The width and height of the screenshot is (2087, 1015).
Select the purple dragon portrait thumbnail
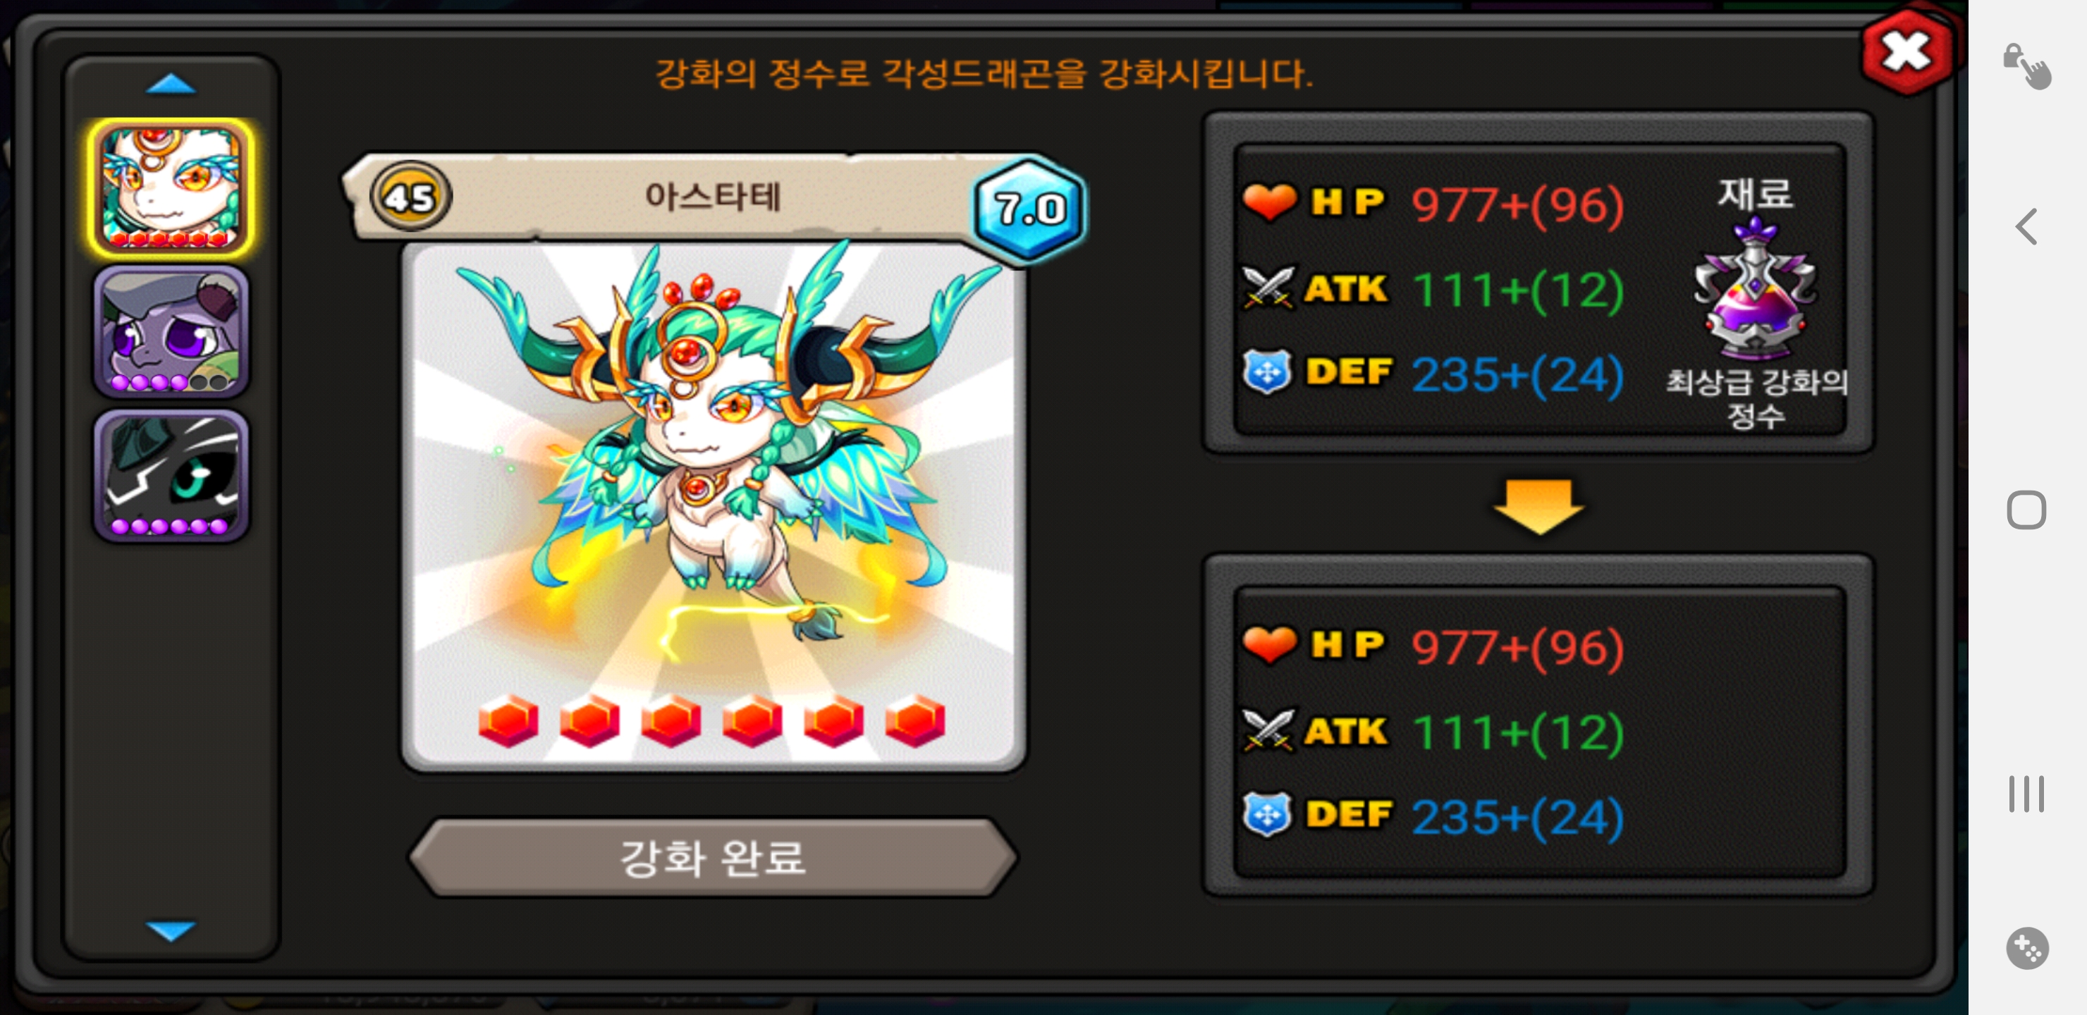pyautogui.click(x=171, y=331)
